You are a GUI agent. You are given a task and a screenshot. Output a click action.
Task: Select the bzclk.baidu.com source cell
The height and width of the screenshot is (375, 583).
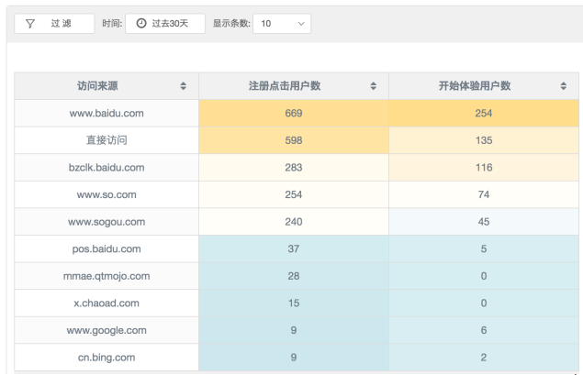tap(107, 168)
